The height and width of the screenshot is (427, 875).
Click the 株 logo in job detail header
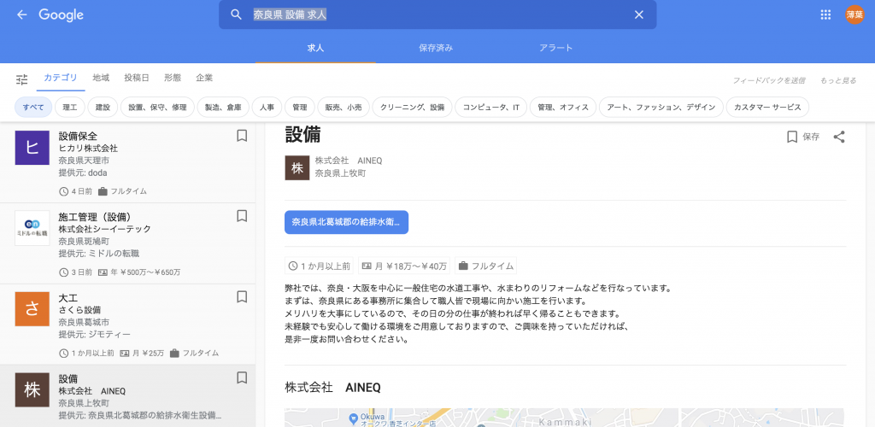tap(297, 167)
